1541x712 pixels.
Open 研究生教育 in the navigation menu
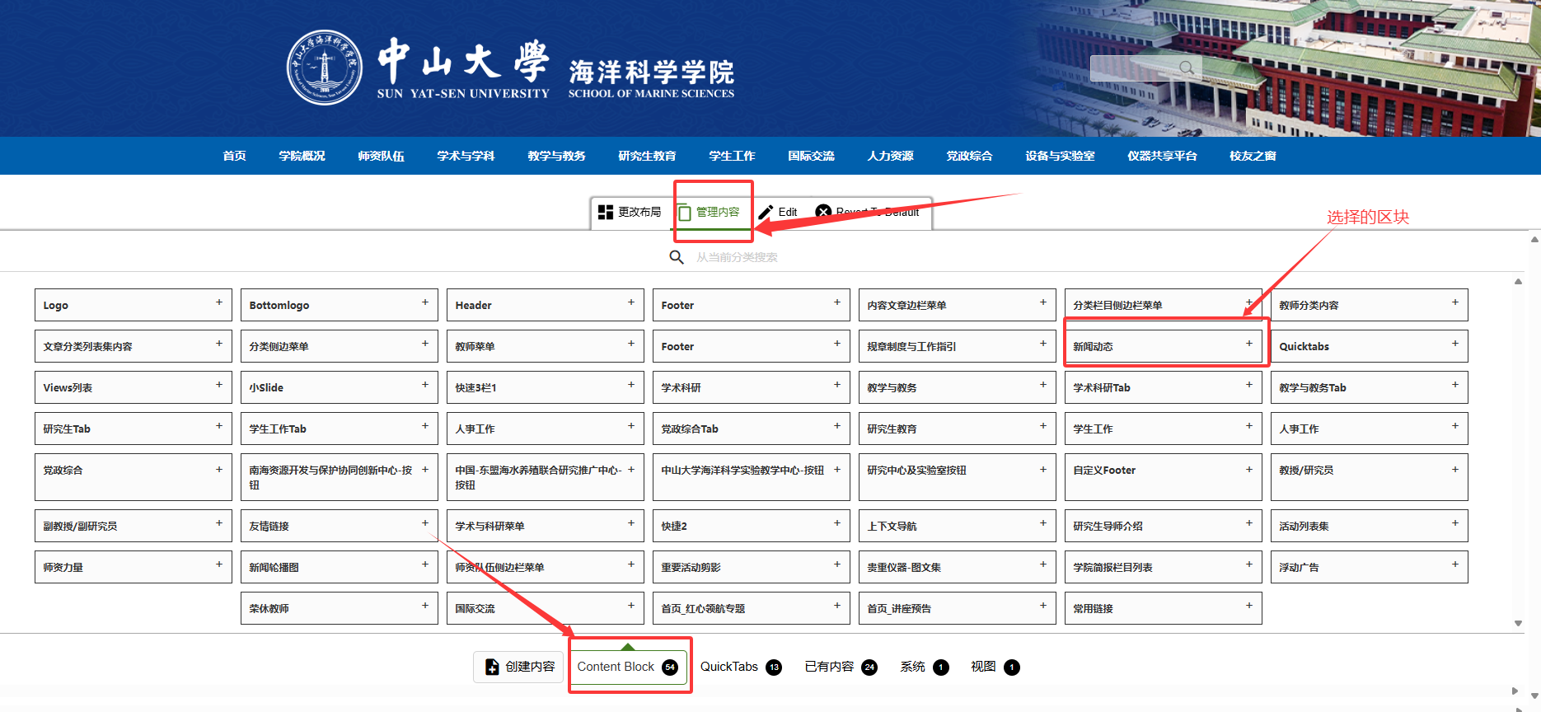647,156
